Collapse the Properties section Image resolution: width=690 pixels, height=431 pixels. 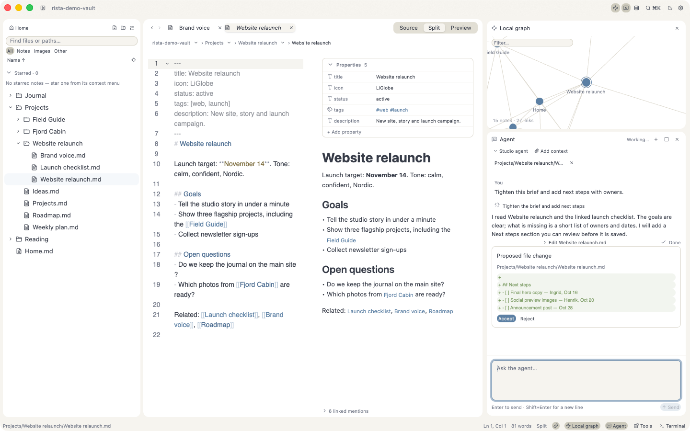coord(330,65)
